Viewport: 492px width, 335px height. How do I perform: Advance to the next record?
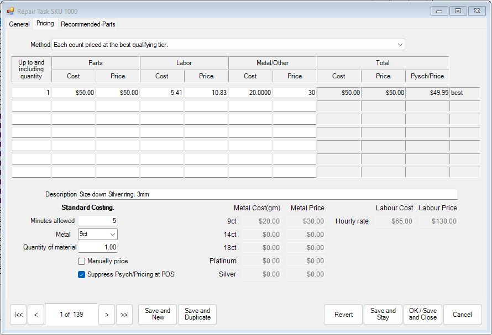[x=106, y=315]
